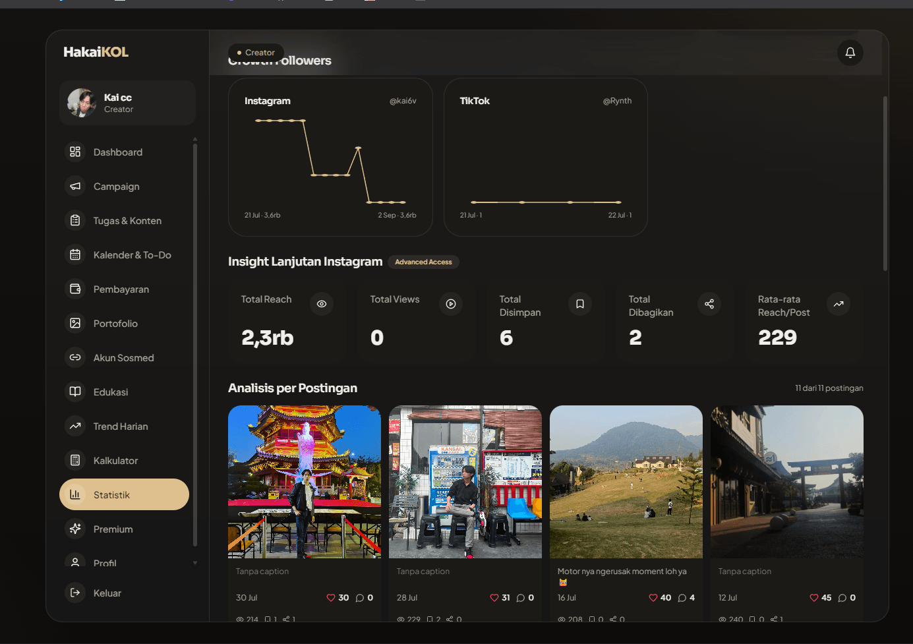
Task: Click the '@kai6v' Instagram handle
Action: coord(403,101)
